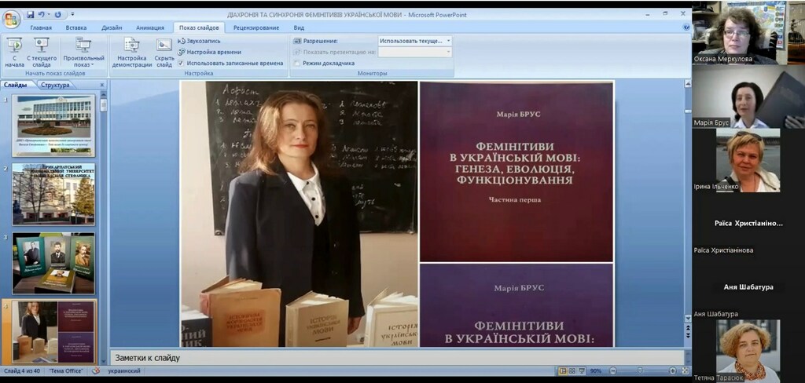
Task: Select slide 2 thumbnail in panel
Action: pyautogui.click(x=53, y=194)
